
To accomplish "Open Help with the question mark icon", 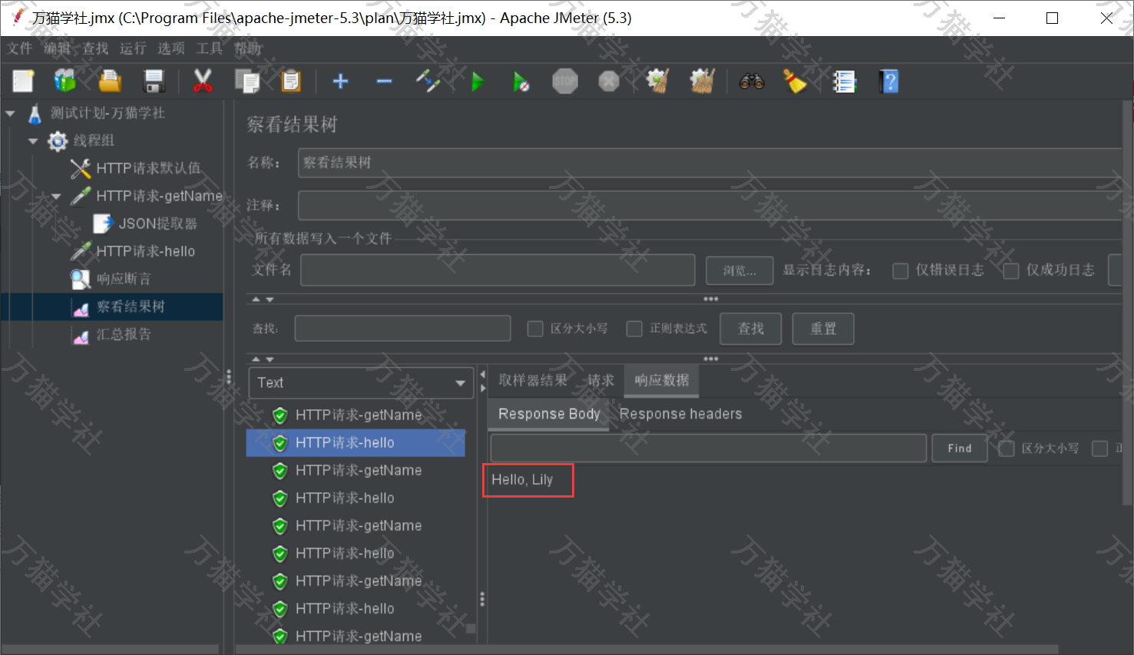I will pyautogui.click(x=889, y=81).
